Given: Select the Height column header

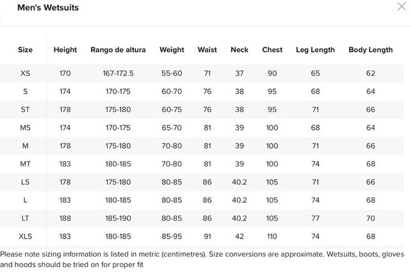Looking at the screenshot, I should coord(65,50).
